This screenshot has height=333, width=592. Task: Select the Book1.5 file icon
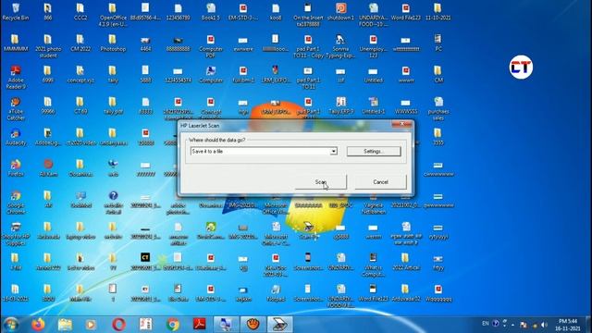(x=211, y=11)
